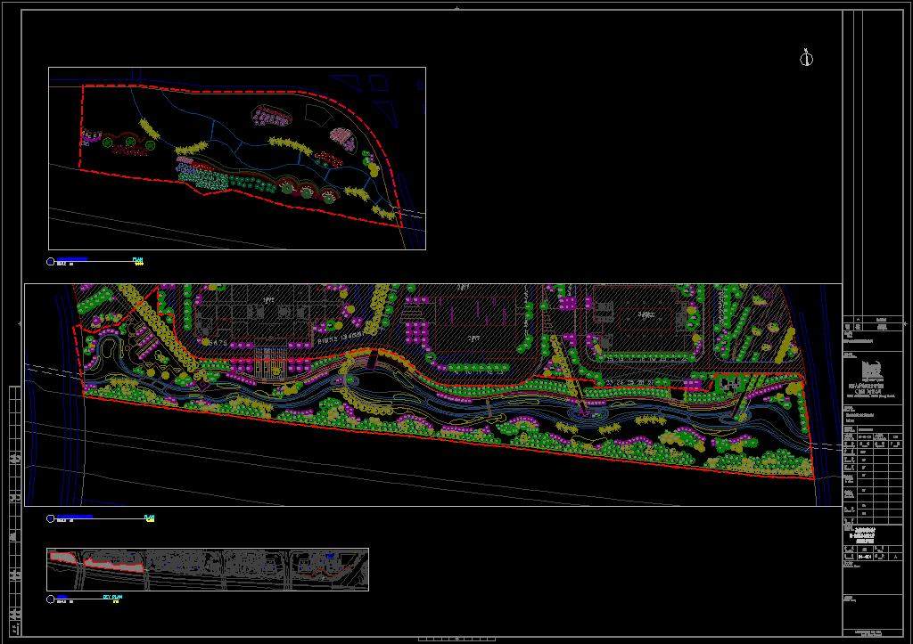Click the cyan PLAN label under the upper viewport
The height and width of the screenshot is (644, 913).
tap(137, 260)
